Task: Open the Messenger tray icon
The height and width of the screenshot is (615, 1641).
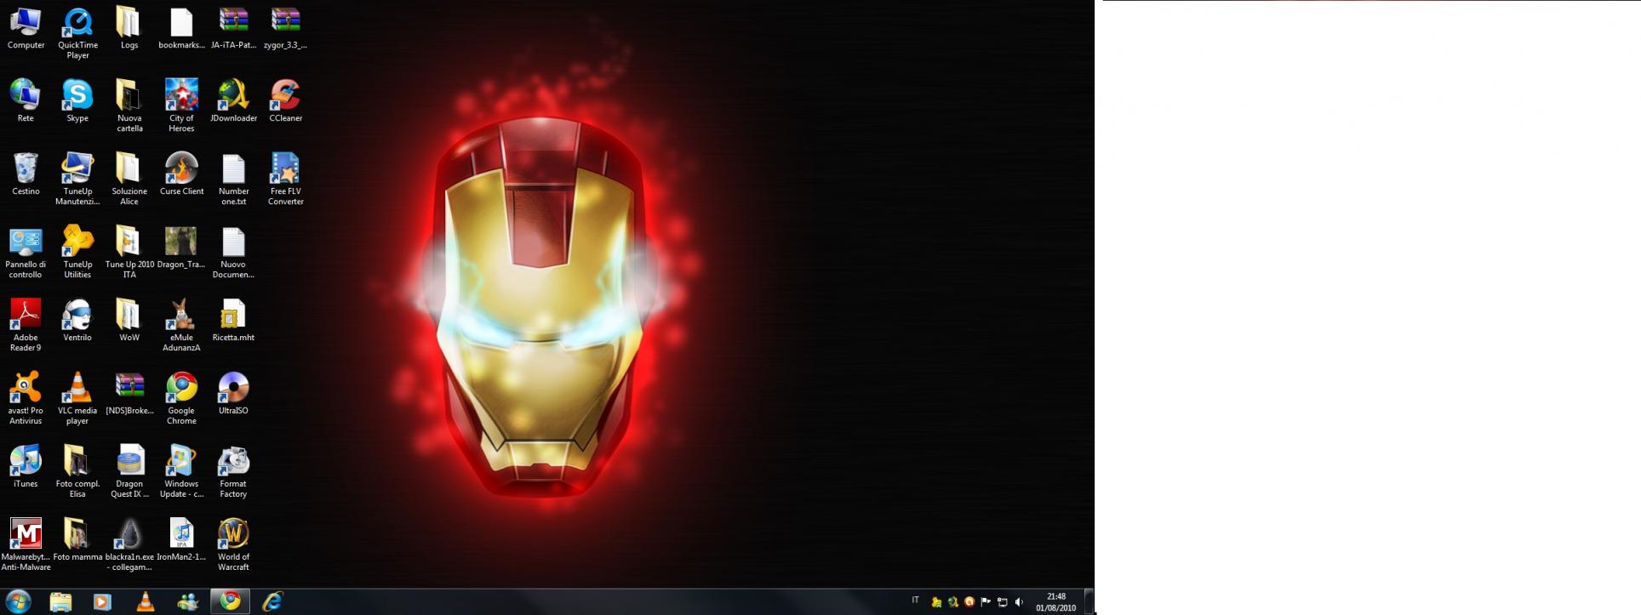Action: point(936,602)
